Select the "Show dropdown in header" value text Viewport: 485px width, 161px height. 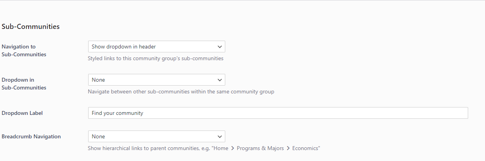(x=124, y=47)
